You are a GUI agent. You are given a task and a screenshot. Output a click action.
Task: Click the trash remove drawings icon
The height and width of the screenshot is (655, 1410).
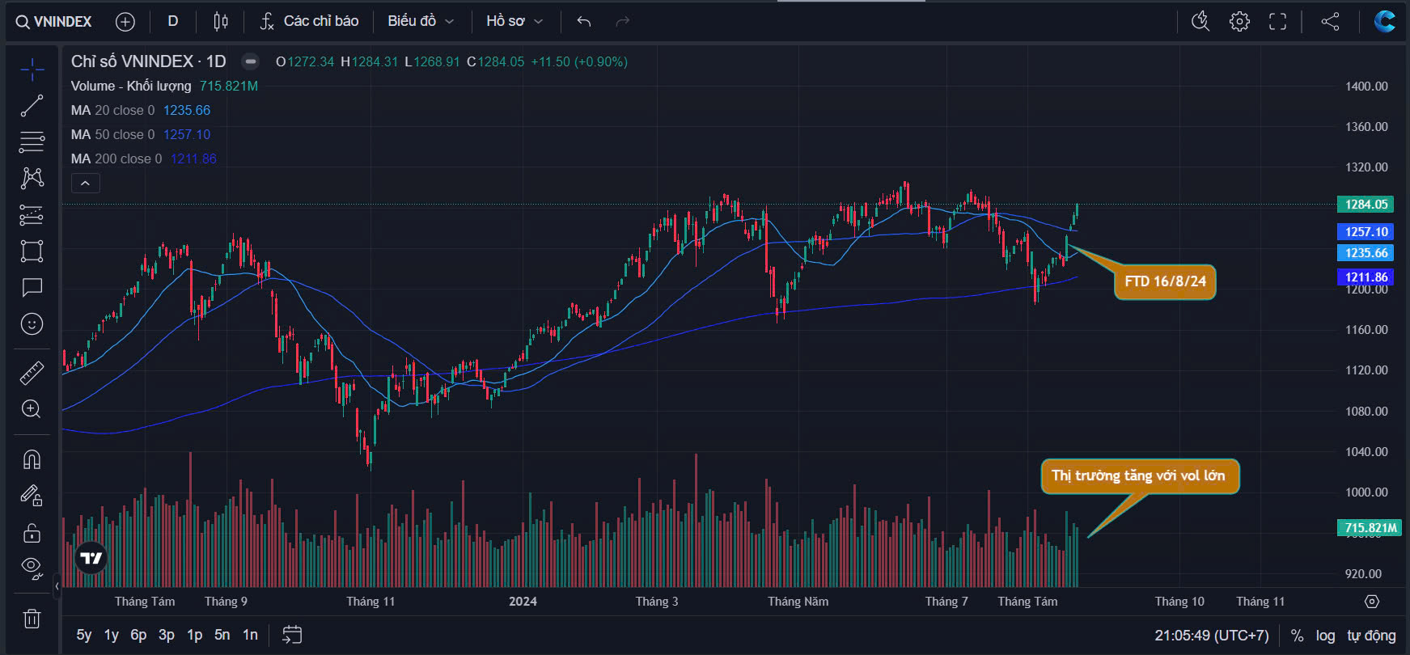tap(32, 619)
